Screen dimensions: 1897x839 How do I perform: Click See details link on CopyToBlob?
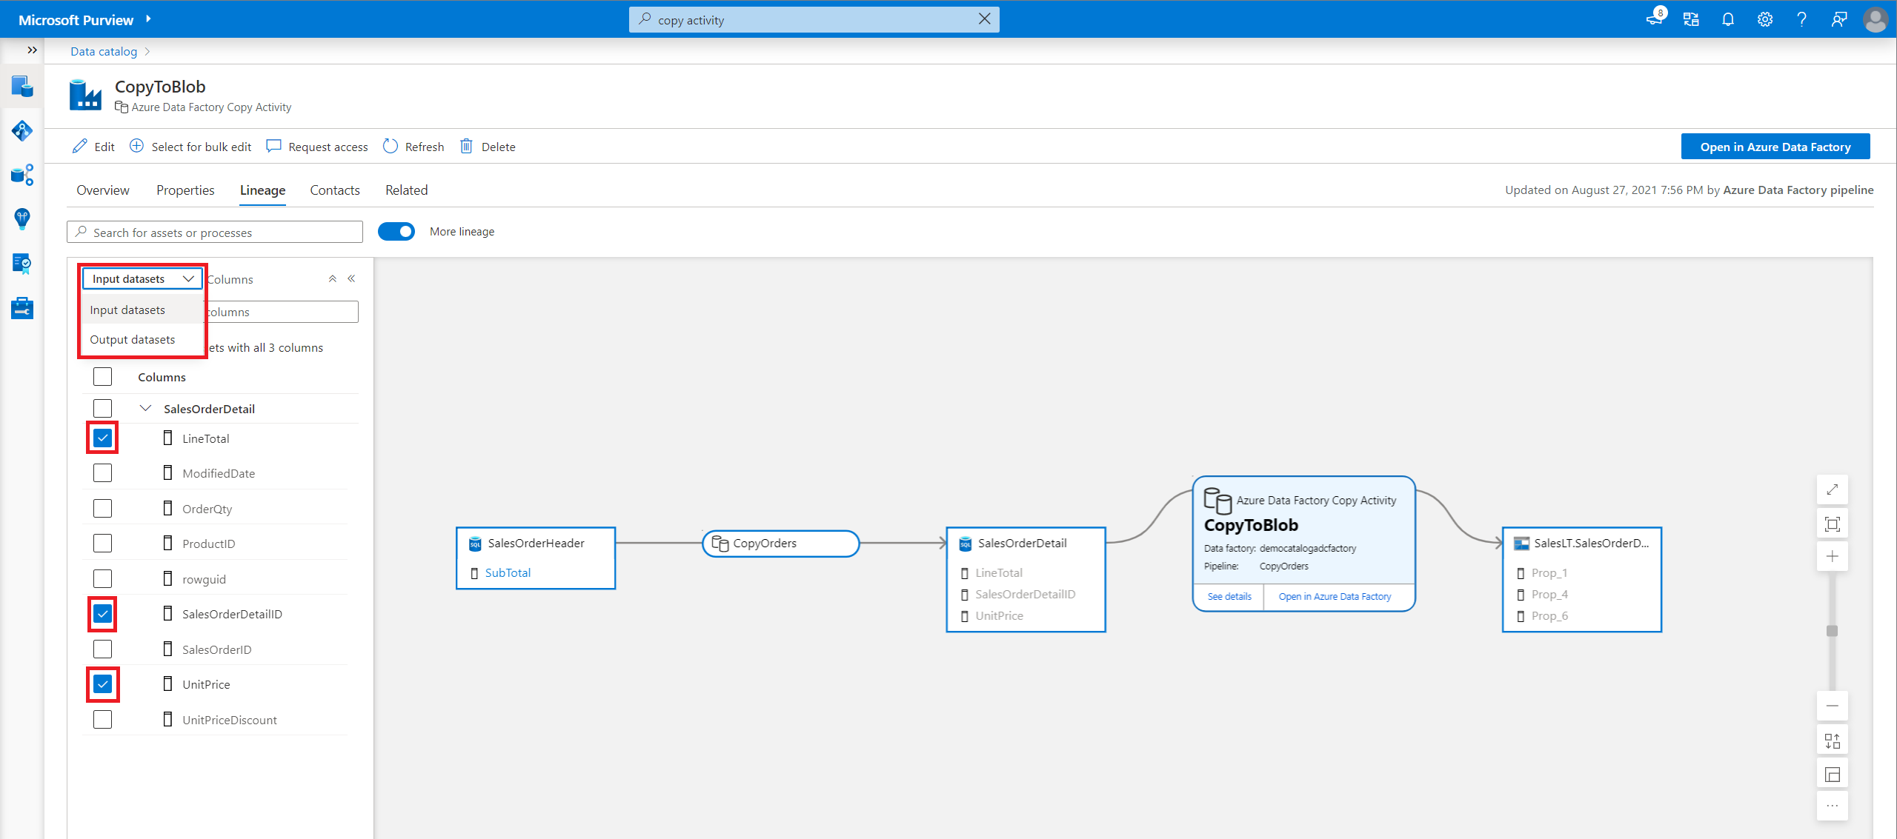1229,596
